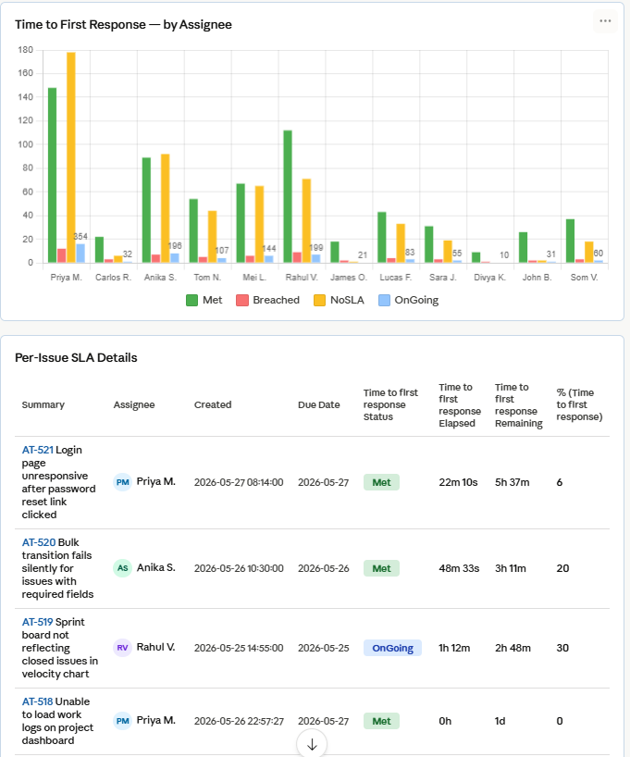Click Met status badge for AT-520
This screenshot has width=630, height=757.
point(381,568)
